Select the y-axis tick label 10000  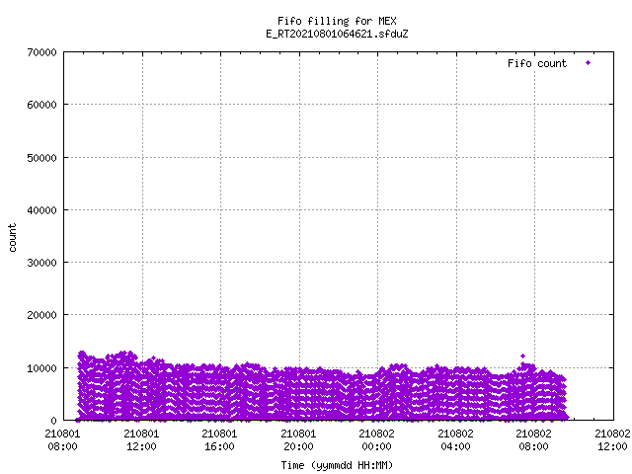click(41, 368)
